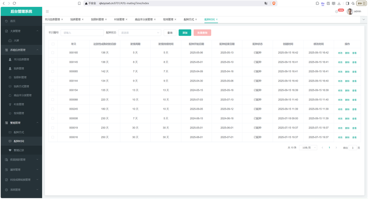The width and height of the screenshot is (368, 199).
Task: Focus the 羊只编号 input field
Action: (82, 33)
